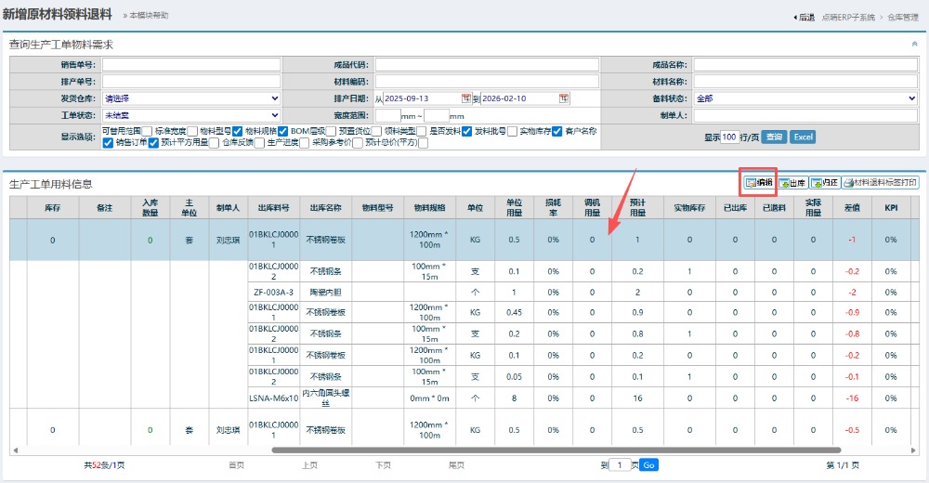Click the 材料退料标签打印 printer icon

tap(849, 183)
